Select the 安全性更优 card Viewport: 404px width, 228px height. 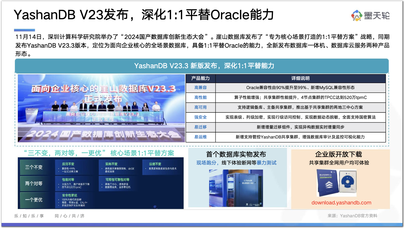(76, 200)
